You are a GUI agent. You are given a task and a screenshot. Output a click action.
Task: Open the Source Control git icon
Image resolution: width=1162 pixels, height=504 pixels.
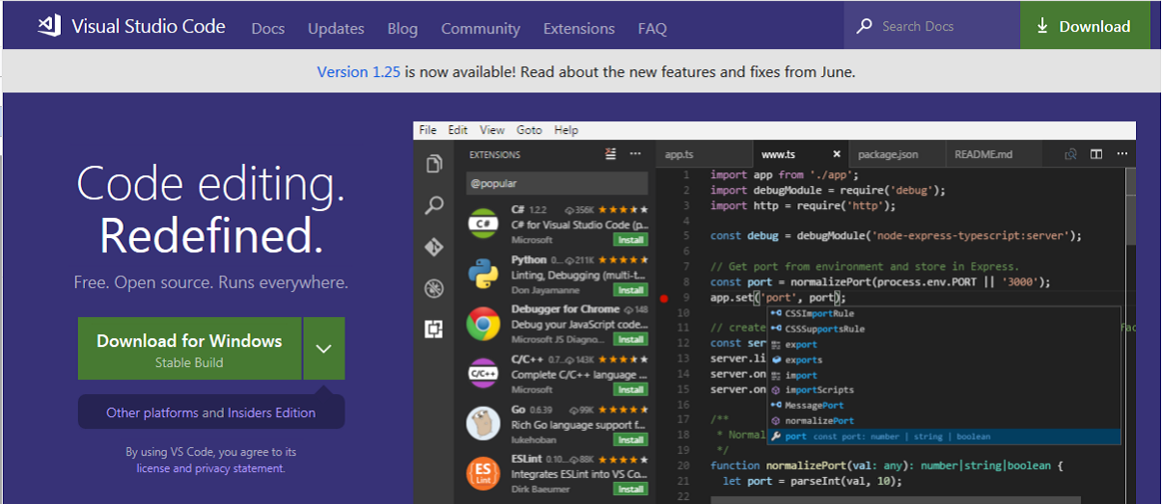434,247
